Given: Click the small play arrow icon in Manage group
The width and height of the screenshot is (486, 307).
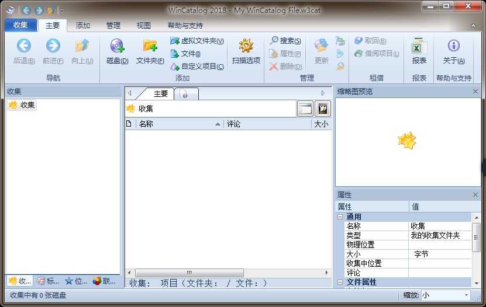Looking at the screenshot, I should pyautogui.click(x=340, y=54).
